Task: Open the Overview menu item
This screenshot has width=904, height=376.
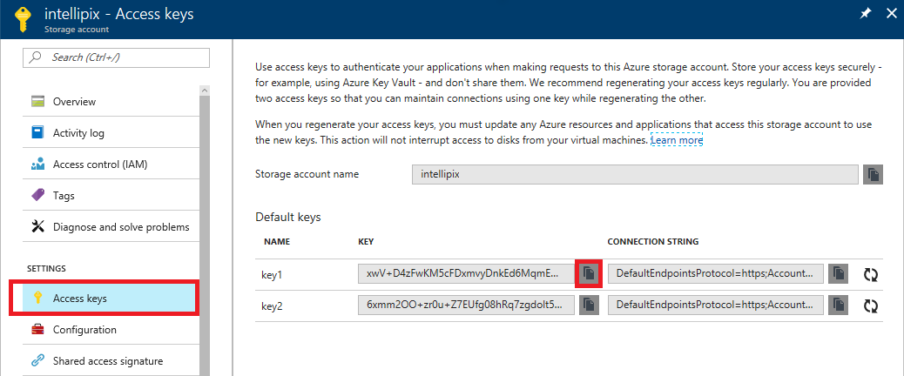Action: (74, 102)
